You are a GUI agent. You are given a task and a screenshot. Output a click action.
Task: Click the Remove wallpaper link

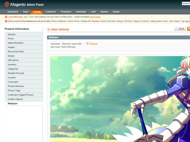(x=93, y=44)
